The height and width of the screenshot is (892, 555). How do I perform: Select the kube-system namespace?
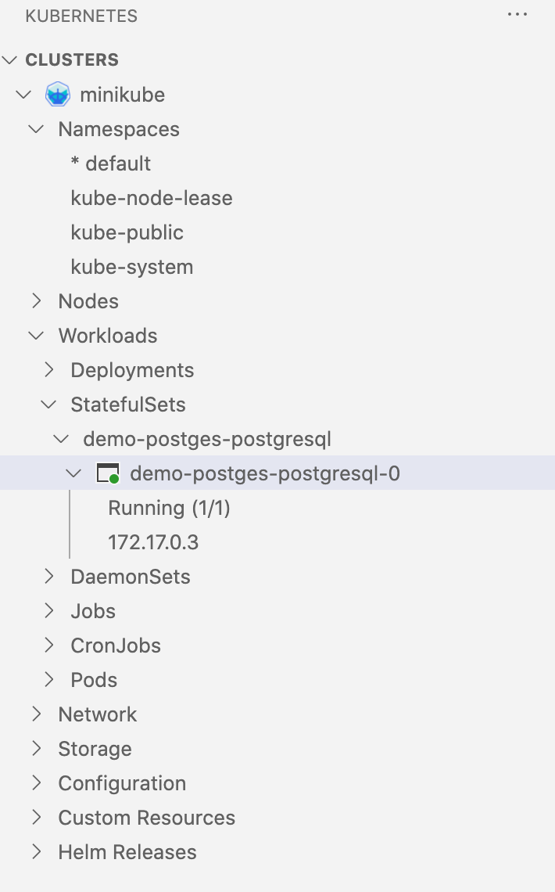click(x=131, y=267)
